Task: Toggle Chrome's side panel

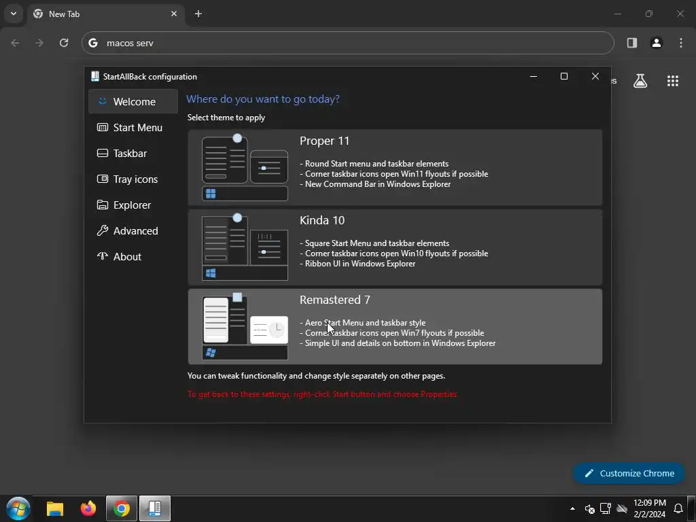Action: click(632, 43)
